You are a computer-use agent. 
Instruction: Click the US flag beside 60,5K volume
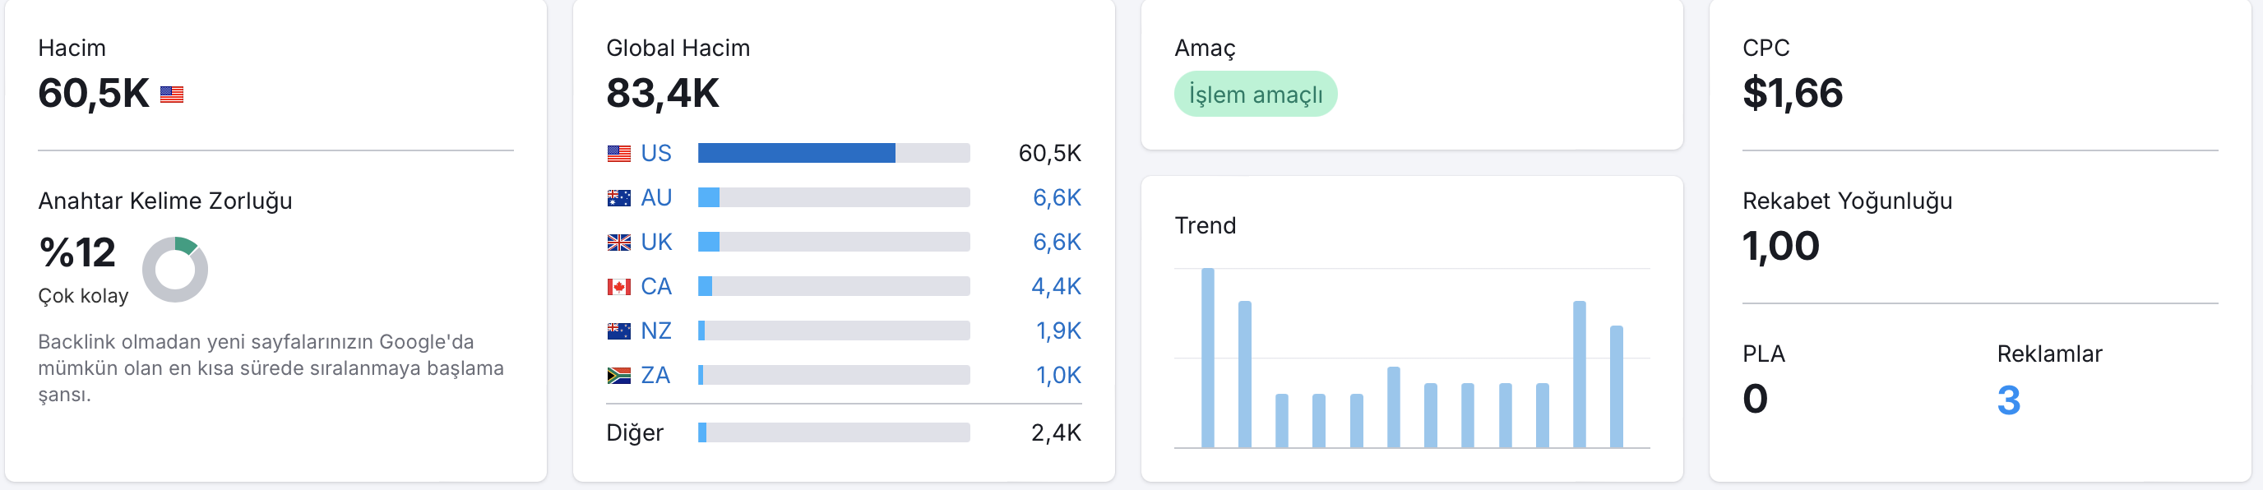point(172,95)
